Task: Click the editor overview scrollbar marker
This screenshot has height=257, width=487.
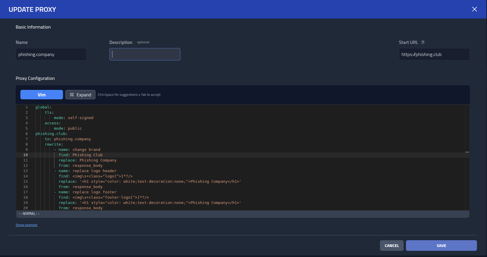Action: tap(467, 152)
